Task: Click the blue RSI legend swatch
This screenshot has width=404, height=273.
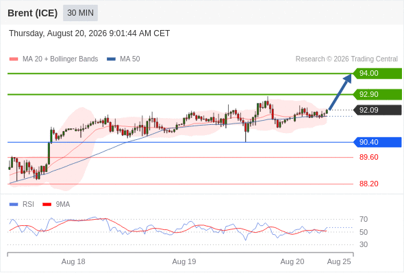Action: tap(14, 205)
